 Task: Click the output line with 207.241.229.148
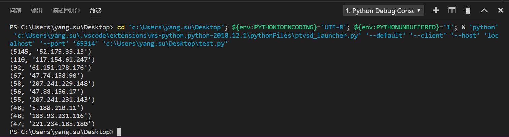click(x=53, y=84)
